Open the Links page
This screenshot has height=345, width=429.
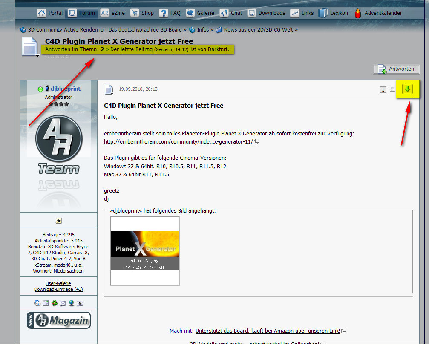(302, 13)
